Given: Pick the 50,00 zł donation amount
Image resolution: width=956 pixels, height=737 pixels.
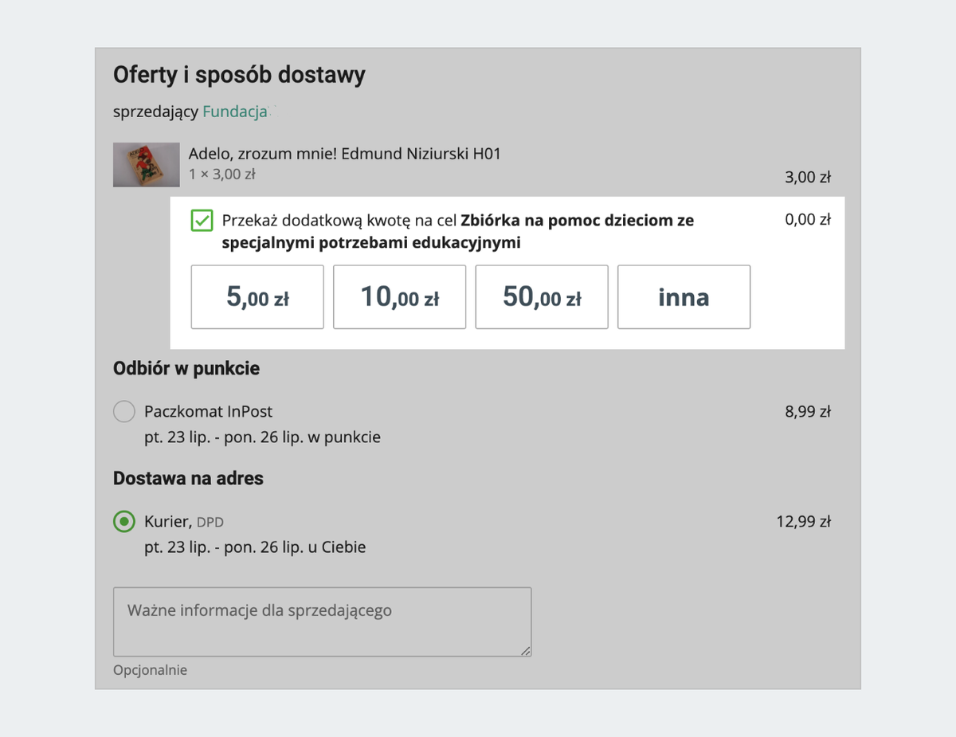Looking at the screenshot, I should (542, 297).
